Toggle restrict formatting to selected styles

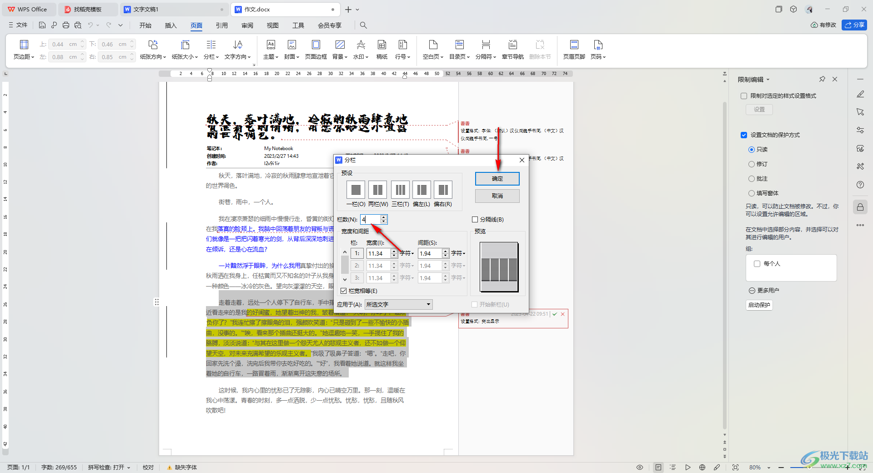point(744,96)
